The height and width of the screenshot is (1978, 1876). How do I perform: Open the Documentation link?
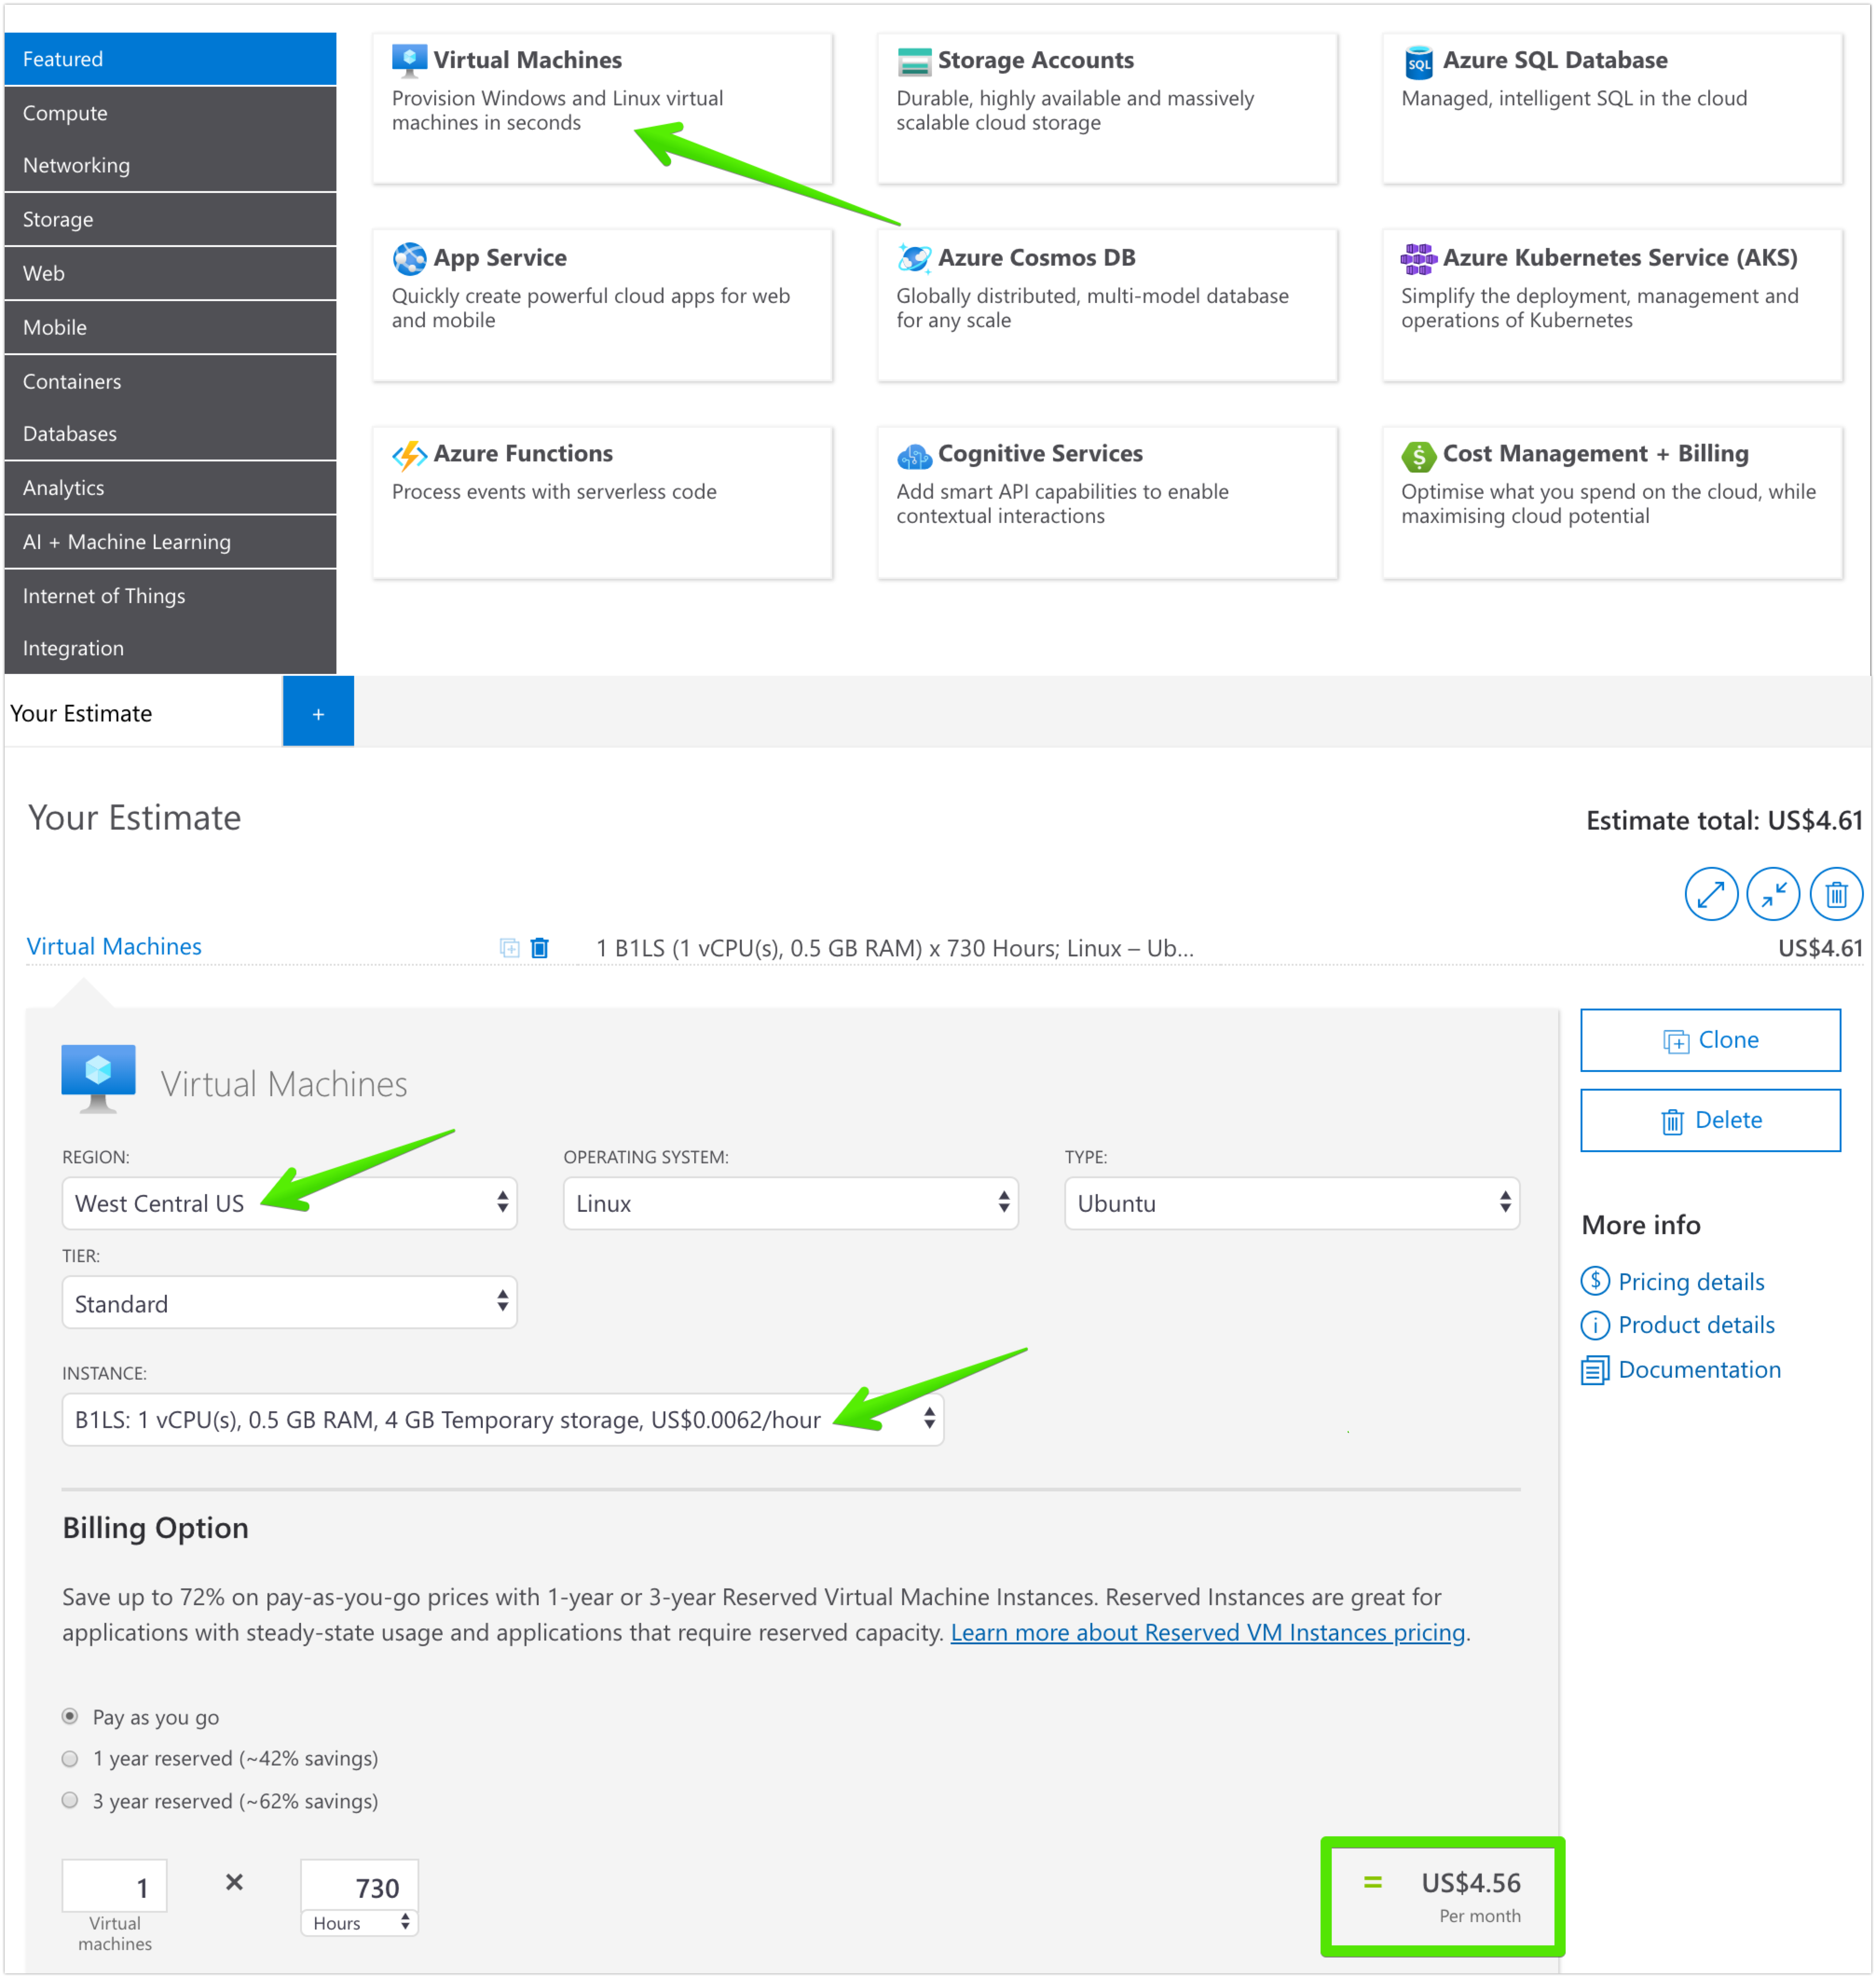1699,1369
